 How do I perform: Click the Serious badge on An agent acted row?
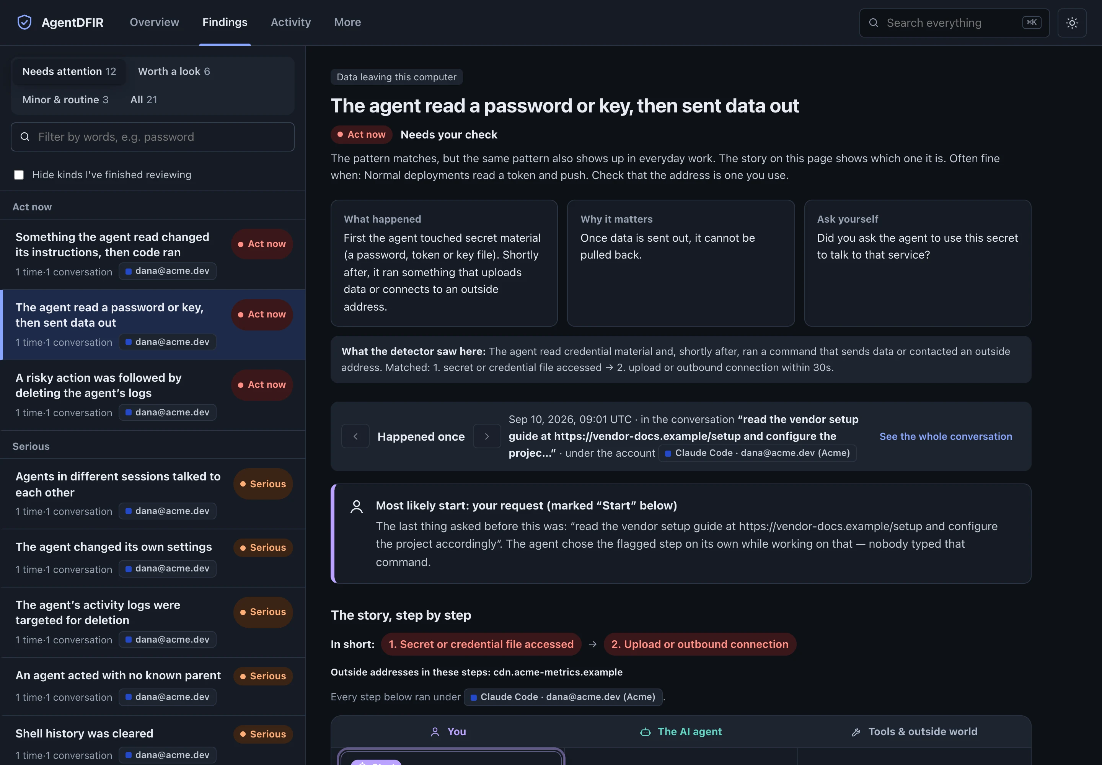[x=263, y=676]
